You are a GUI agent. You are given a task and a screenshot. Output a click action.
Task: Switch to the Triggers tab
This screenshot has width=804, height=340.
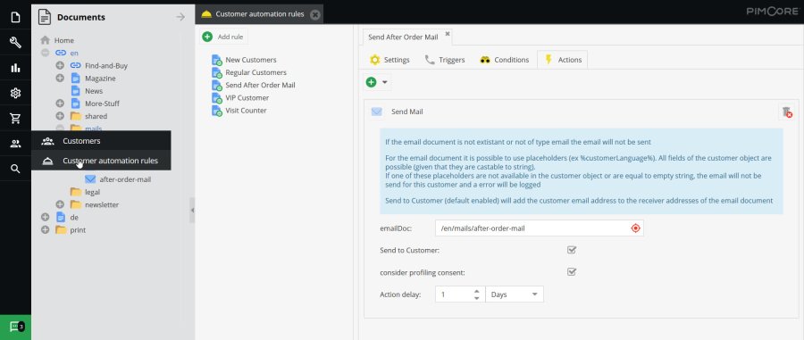pos(445,60)
